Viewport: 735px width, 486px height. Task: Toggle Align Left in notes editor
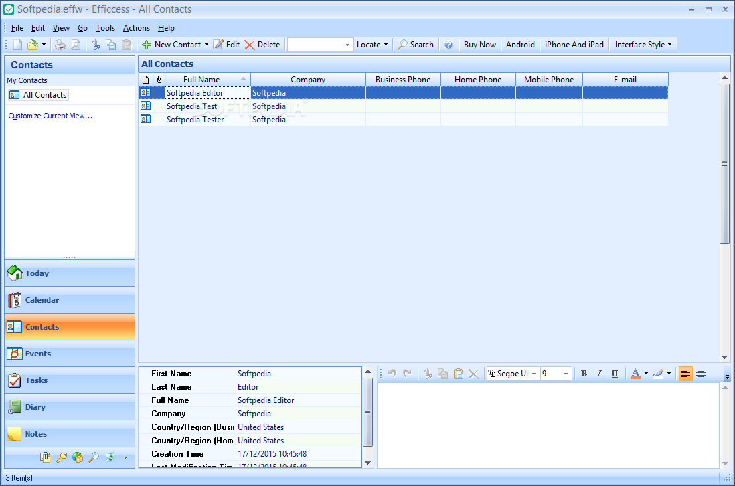685,374
